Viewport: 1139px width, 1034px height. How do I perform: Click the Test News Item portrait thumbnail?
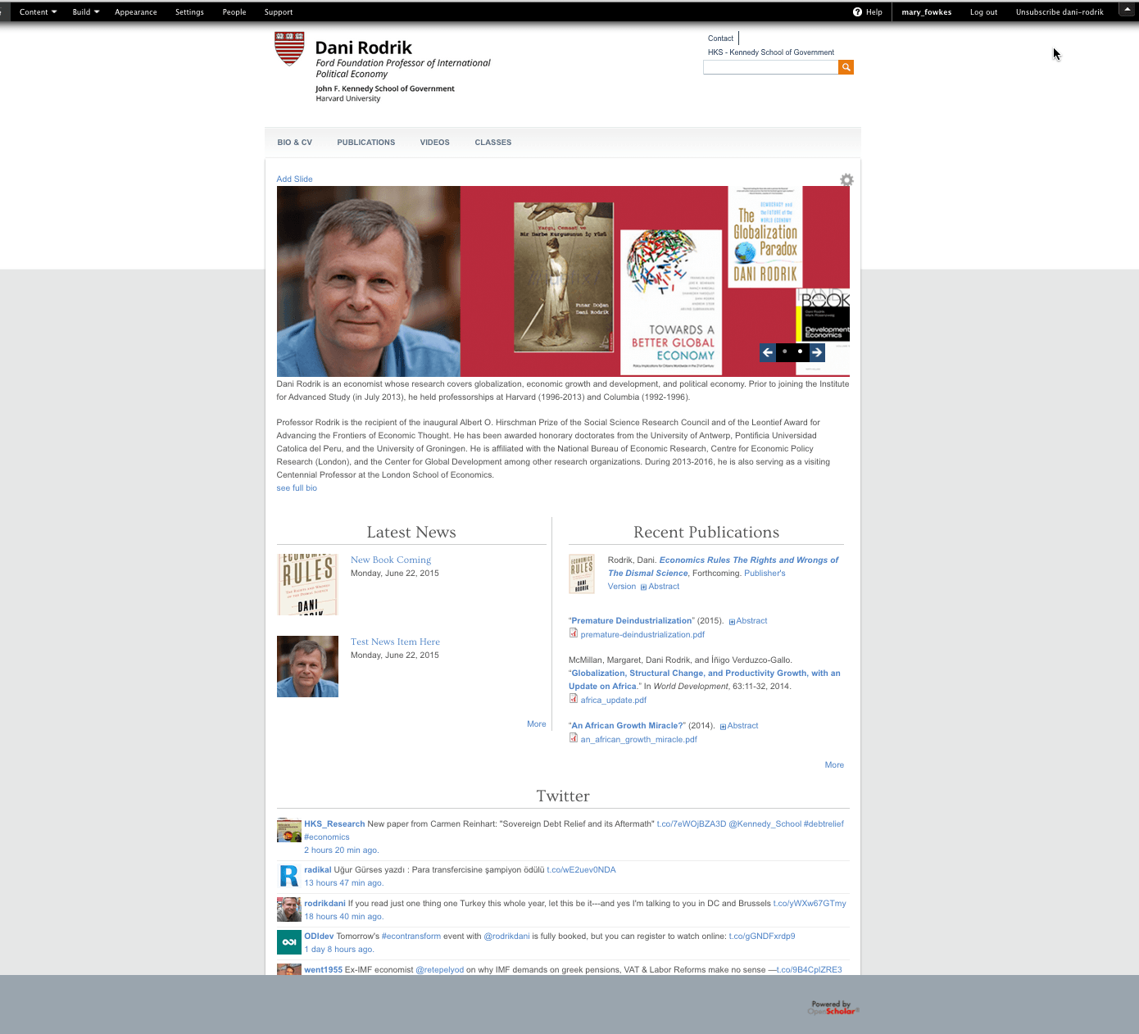307,667
